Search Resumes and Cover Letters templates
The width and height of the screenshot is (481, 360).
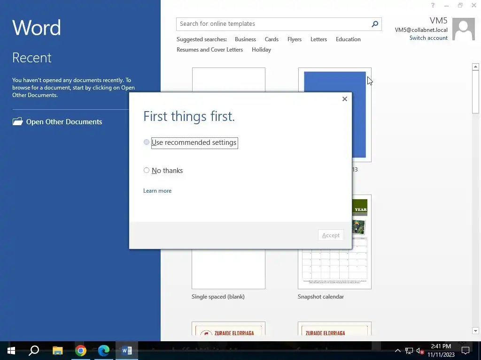coord(209,50)
